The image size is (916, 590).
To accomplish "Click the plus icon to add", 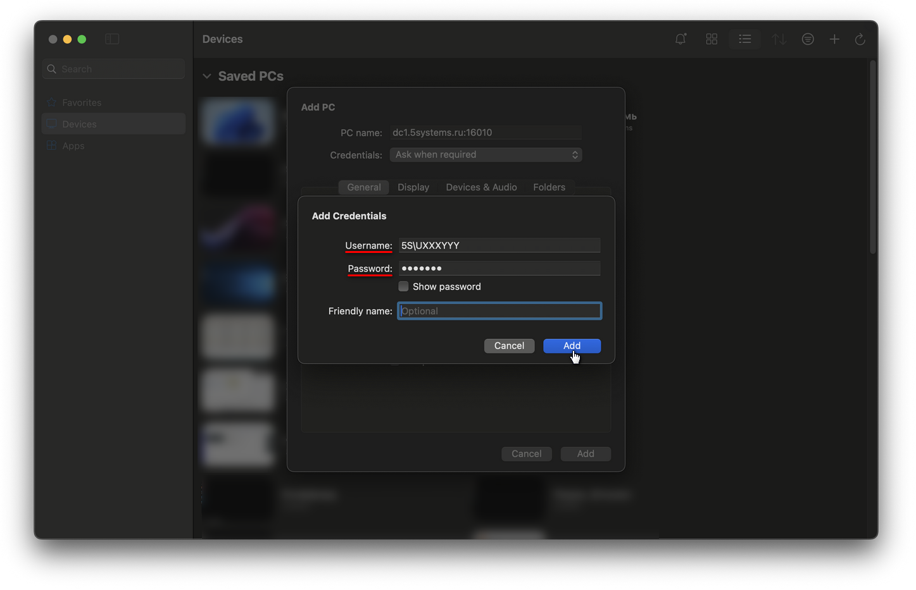I will [834, 39].
